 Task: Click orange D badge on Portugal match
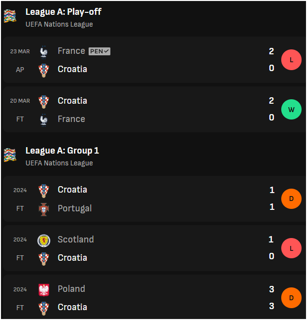point(291,199)
